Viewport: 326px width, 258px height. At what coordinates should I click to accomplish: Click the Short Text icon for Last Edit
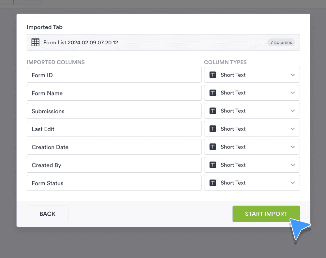coord(213,129)
